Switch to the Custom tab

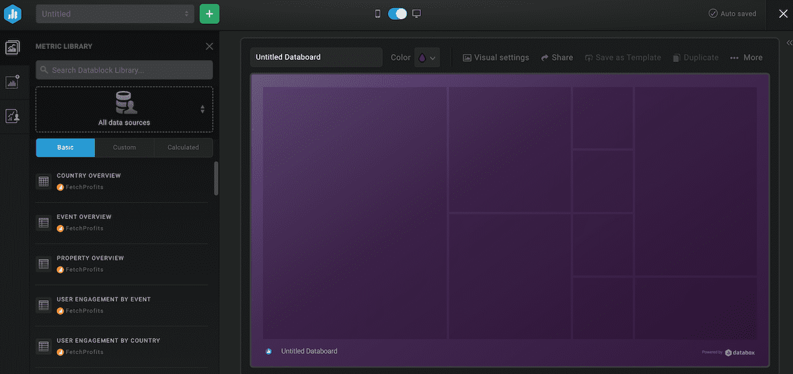pyautogui.click(x=124, y=148)
